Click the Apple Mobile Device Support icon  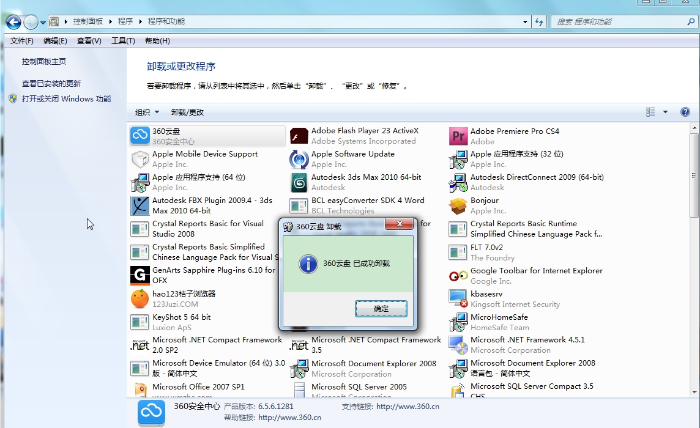pos(140,159)
